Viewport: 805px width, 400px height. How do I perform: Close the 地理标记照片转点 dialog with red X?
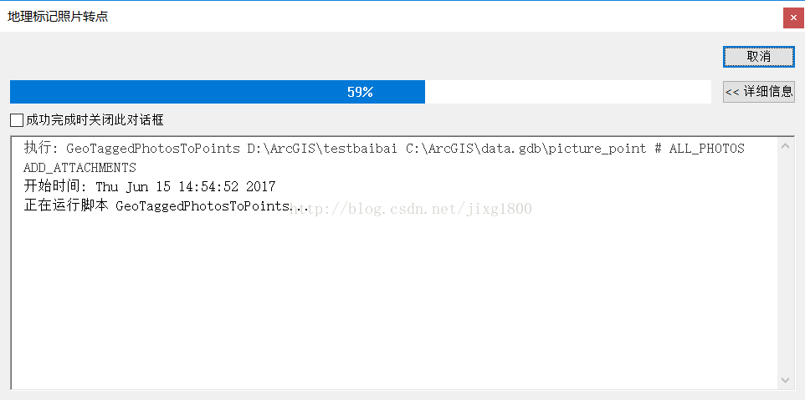pyautogui.click(x=793, y=18)
